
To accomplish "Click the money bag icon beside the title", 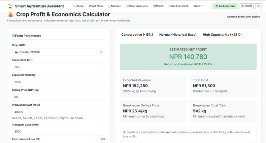I will coord(11,15).
